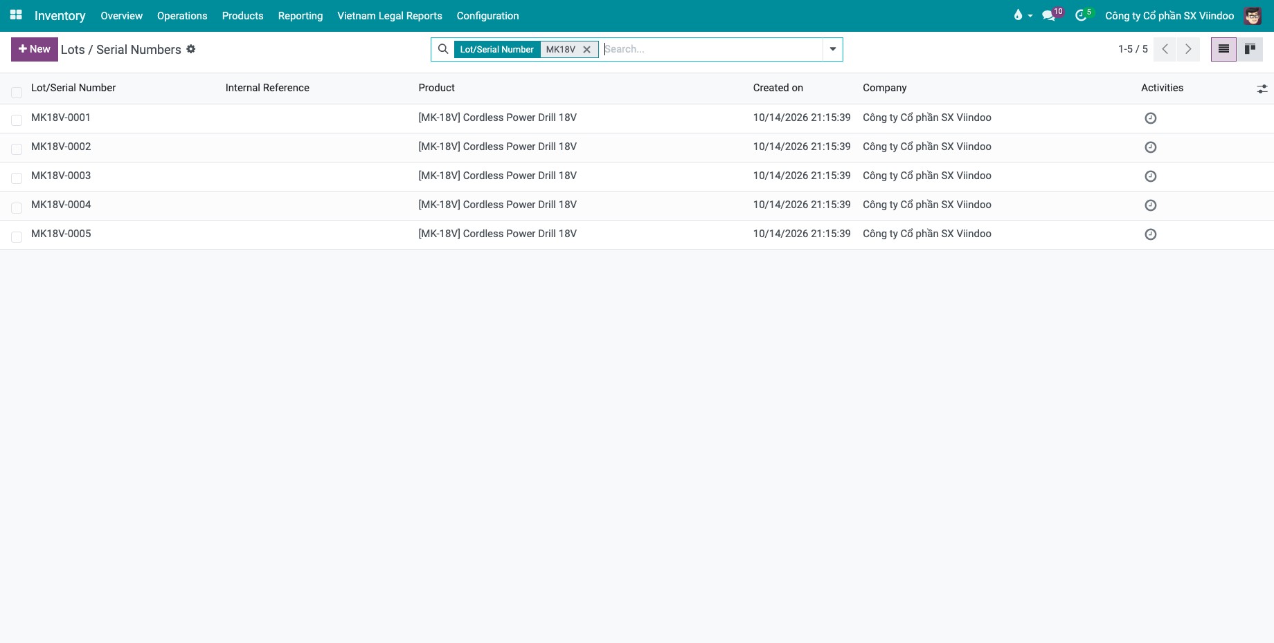This screenshot has height=643, width=1274.
Task: Open the MK18V-0003 record text
Action: [x=61, y=176]
